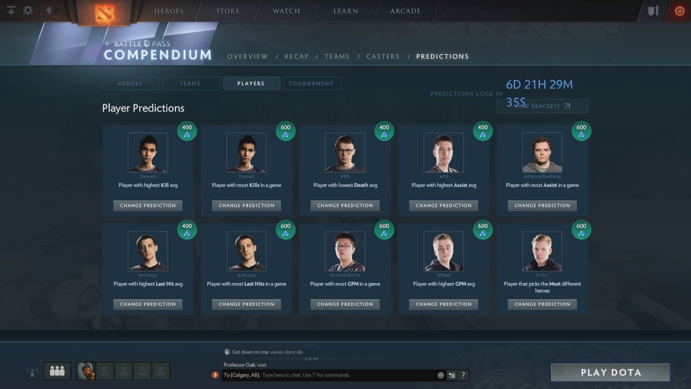The height and width of the screenshot is (389, 691).
Task: Change prediction for highest GPM avg
Action: pos(444,304)
